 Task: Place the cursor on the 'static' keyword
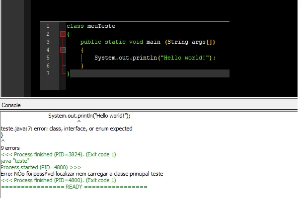pos(115,42)
